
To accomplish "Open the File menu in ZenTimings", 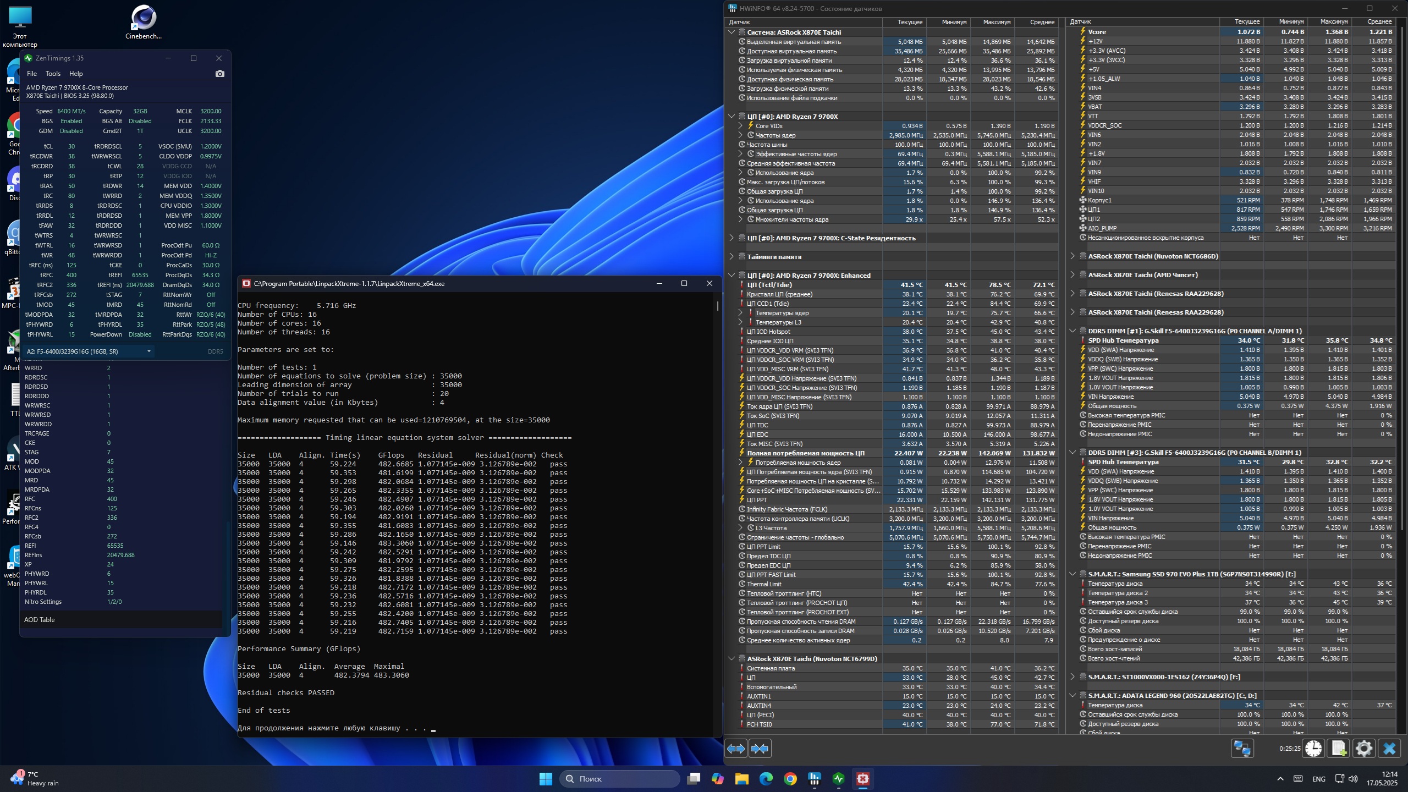I will tap(32, 74).
